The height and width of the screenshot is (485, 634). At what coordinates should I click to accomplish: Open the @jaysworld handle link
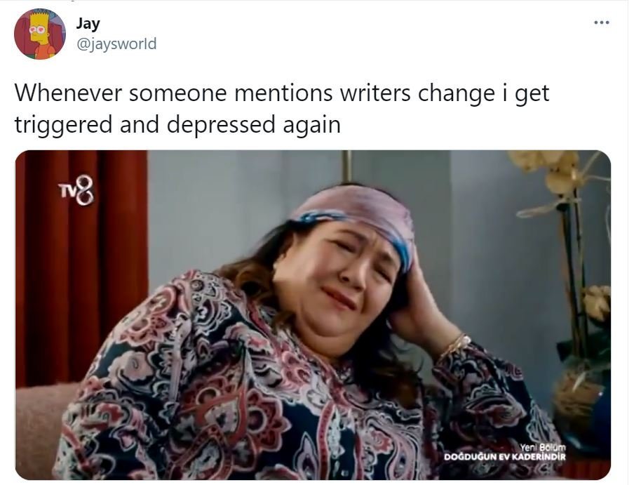[x=116, y=44]
